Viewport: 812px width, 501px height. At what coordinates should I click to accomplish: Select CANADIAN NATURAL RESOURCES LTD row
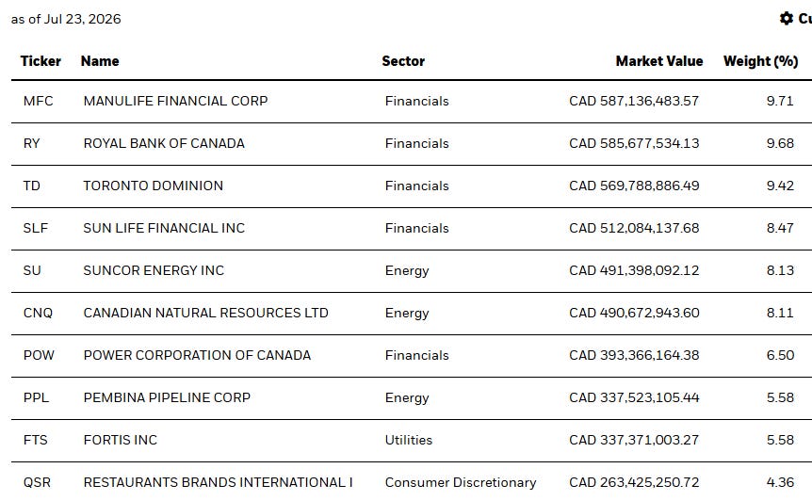(412, 314)
